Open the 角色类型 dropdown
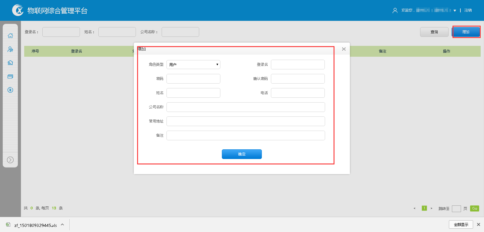The image size is (484, 232). [x=193, y=65]
